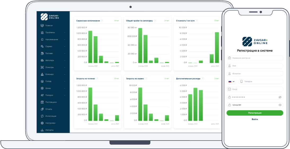The width and height of the screenshot is (290, 149).
Task: Expand the Топливо menu chevron
Action: click(65, 54)
